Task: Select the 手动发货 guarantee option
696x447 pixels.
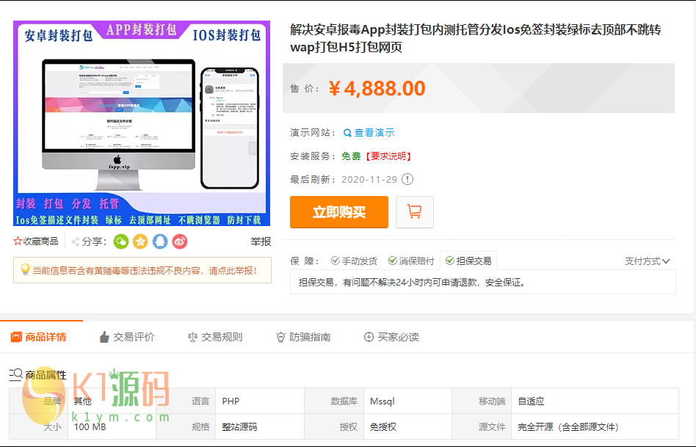Action: point(354,261)
